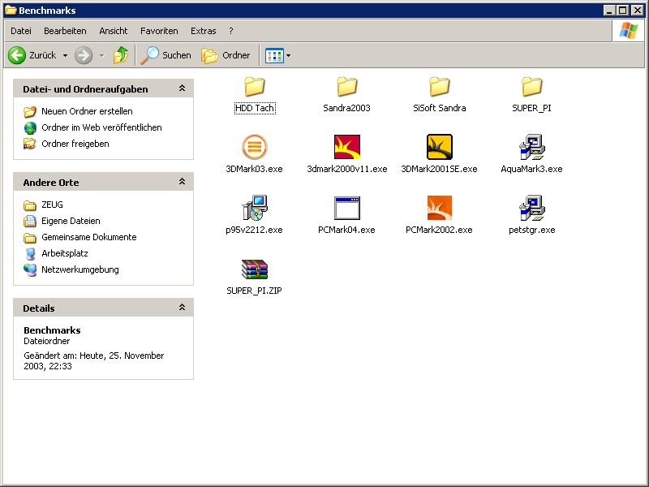The width and height of the screenshot is (649, 487).
Task: Go back with the Zurück arrow
Action: (17, 55)
